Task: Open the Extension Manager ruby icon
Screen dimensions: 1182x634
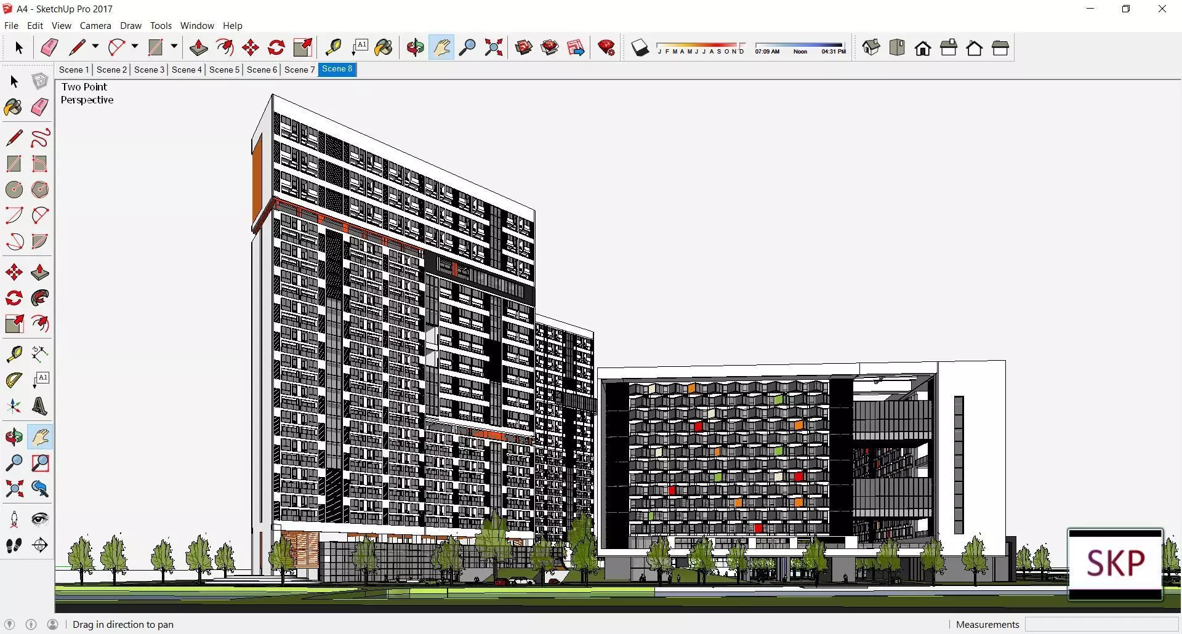Action: coord(606,47)
